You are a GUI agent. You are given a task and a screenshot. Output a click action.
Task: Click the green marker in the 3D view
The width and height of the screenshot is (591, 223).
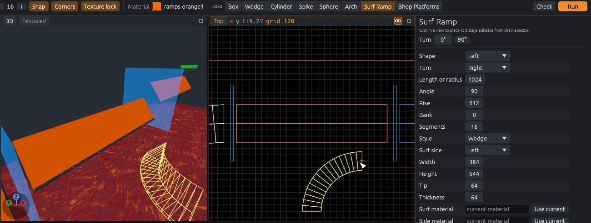[189, 67]
